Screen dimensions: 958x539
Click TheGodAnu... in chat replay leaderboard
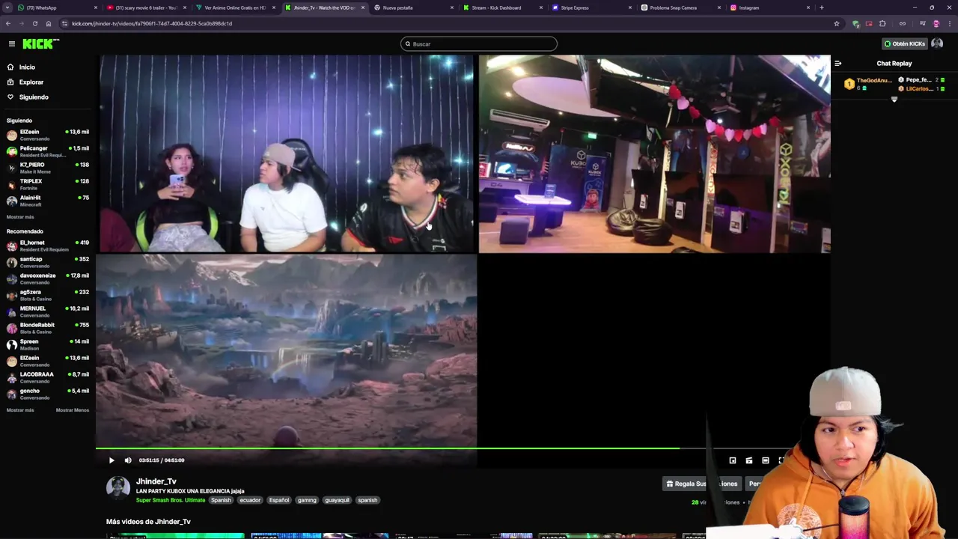click(x=874, y=80)
